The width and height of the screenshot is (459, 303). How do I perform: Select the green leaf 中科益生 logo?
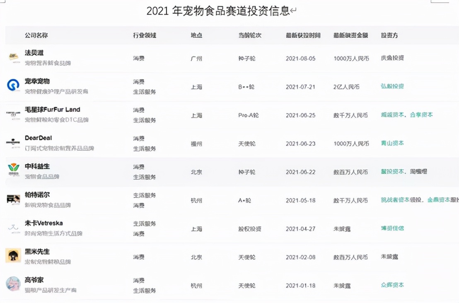click(14, 169)
